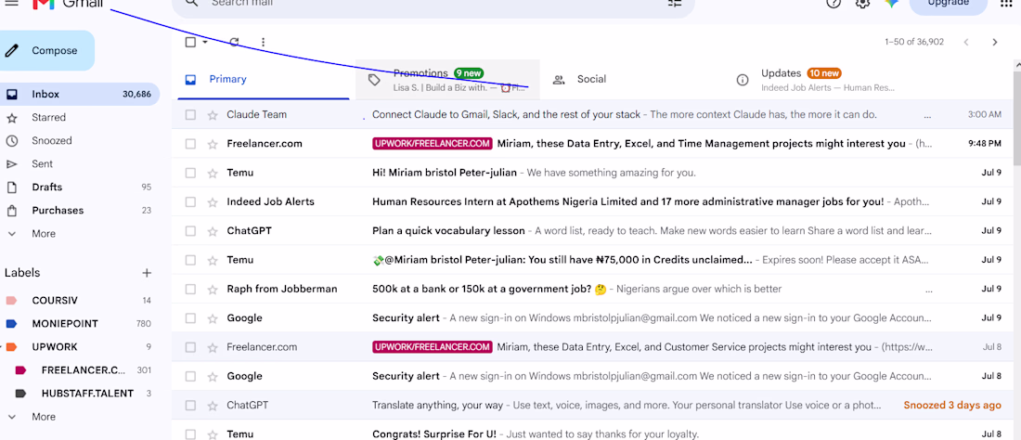
Task: Check the Temu Hi! Miriam email
Action: pyautogui.click(x=190, y=174)
